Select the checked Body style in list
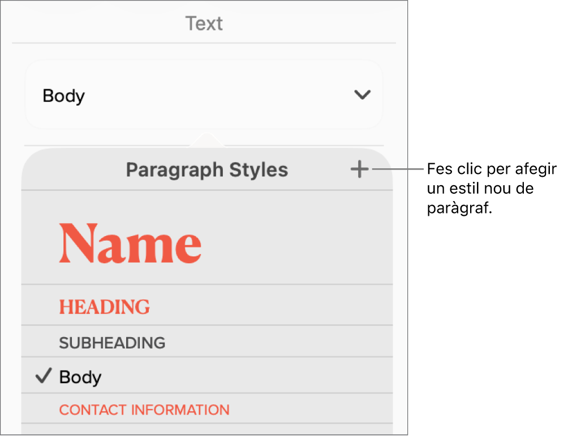This screenshot has width=568, height=436. tap(80, 377)
